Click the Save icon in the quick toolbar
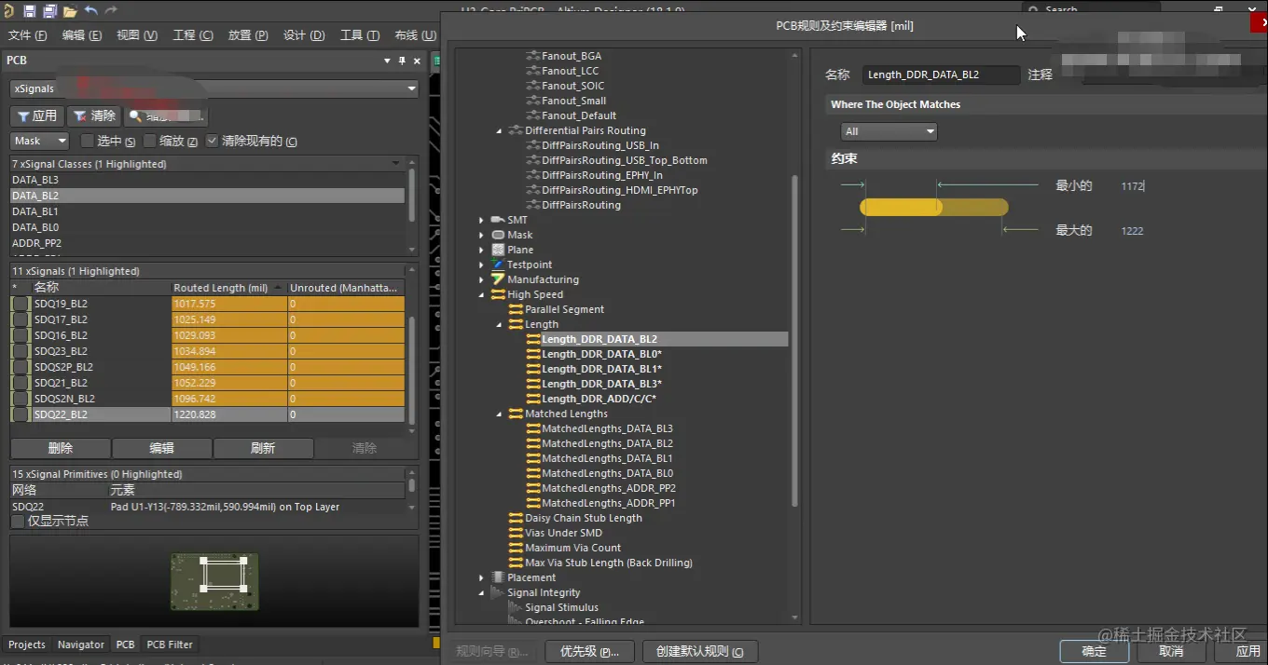Screen dimensions: 1268x665 click(x=30, y=11)
